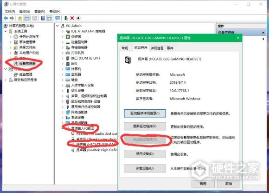Select the 计算机管理(本地) root node
The image size is (269, 193).
click(x=21, y=26)
